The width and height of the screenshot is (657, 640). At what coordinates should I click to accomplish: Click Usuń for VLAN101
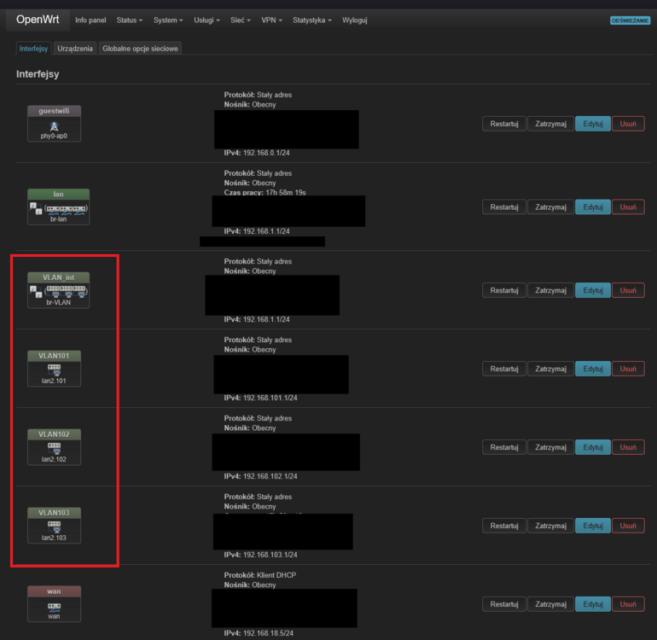[628, 369]
